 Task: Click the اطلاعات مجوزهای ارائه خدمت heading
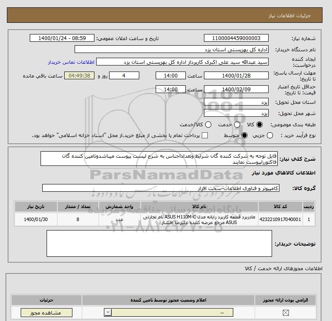click(x=284, y=268)
